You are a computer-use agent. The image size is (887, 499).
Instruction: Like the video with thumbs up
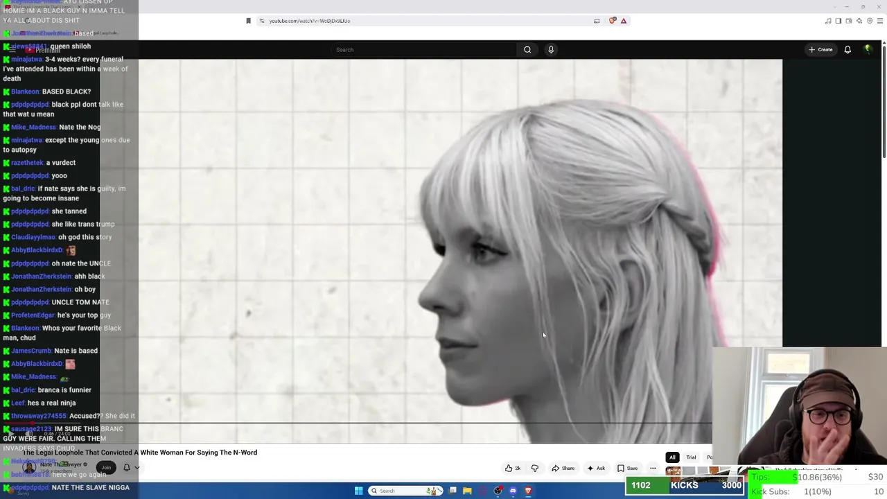[x=513, y=469]
